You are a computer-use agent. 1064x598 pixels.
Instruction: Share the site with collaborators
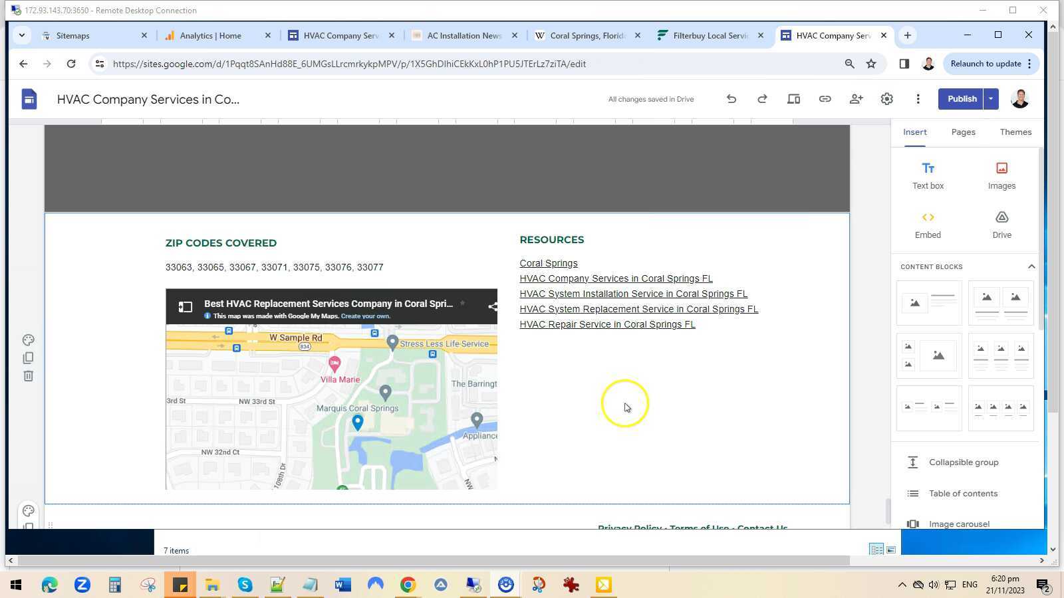click(856, 98)
